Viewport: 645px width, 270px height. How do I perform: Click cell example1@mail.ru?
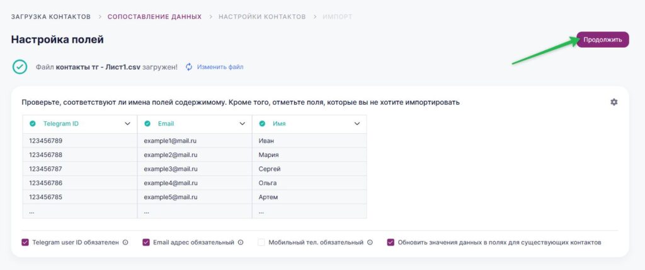195,141
